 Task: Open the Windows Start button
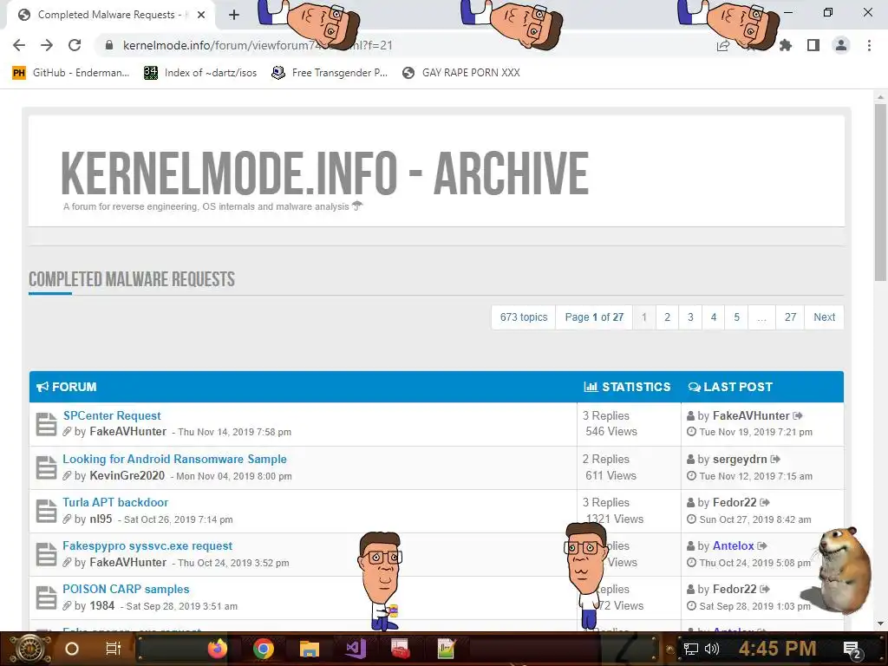pyautogui.click(x=30, y=649)
